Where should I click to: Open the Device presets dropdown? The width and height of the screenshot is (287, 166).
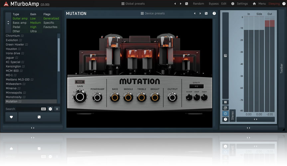[x=153, y=14]
